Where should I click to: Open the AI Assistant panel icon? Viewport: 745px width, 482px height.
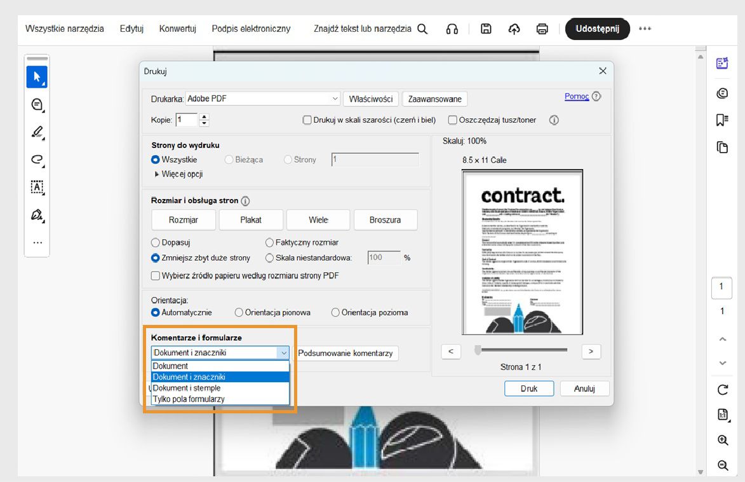click(722, 63)
